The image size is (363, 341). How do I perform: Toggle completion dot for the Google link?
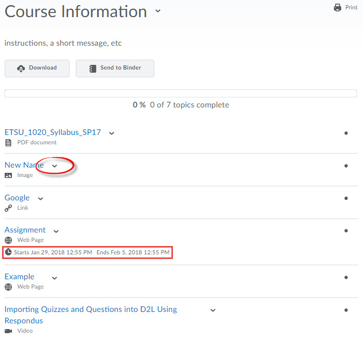click(346, 198)
